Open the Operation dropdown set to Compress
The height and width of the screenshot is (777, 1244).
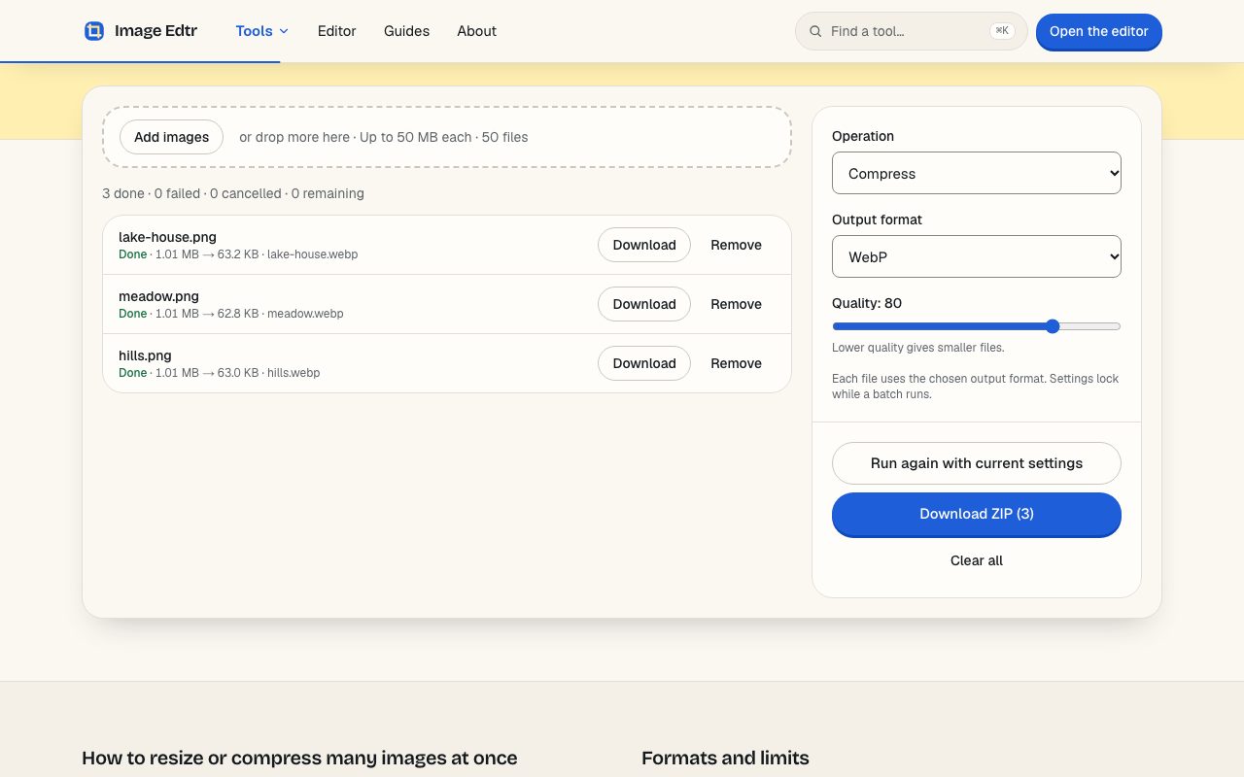(977, 174)
